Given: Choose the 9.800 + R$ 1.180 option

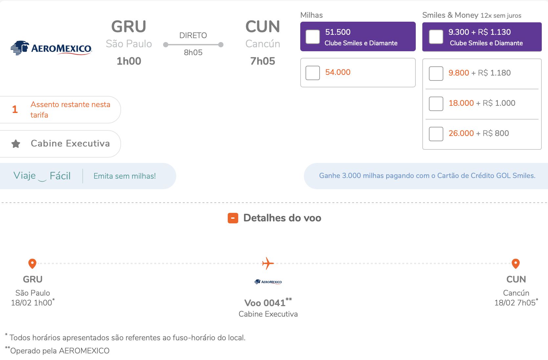Looking at the screenshot, I should 436,73.
